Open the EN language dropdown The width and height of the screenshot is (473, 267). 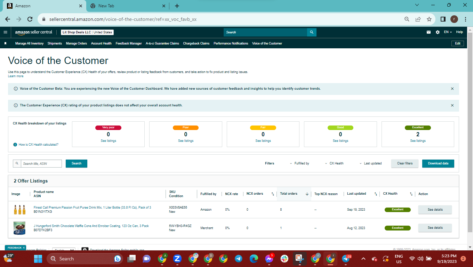[448, 32]
